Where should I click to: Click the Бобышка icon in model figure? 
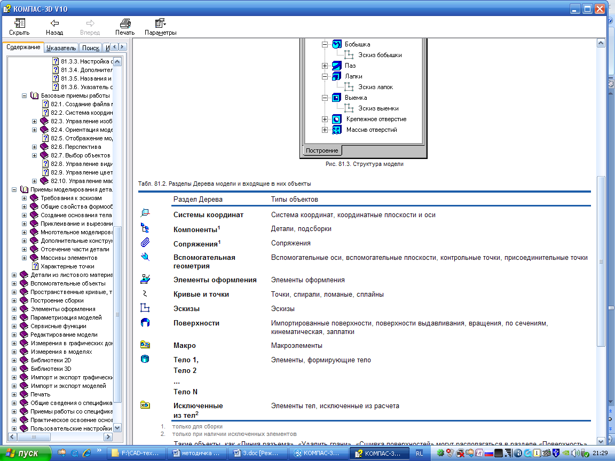337,44
